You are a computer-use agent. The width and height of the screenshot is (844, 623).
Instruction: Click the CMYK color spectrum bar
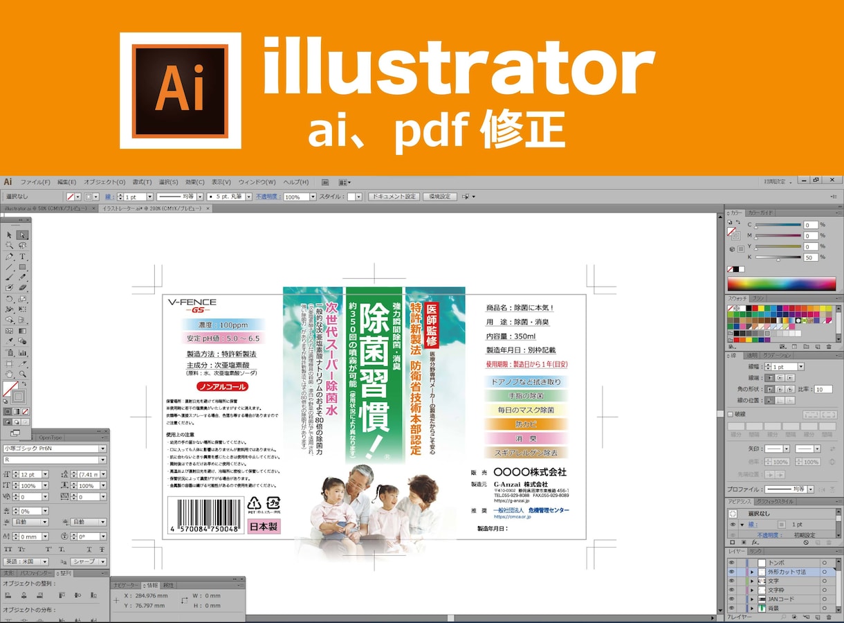coord(781,284)
